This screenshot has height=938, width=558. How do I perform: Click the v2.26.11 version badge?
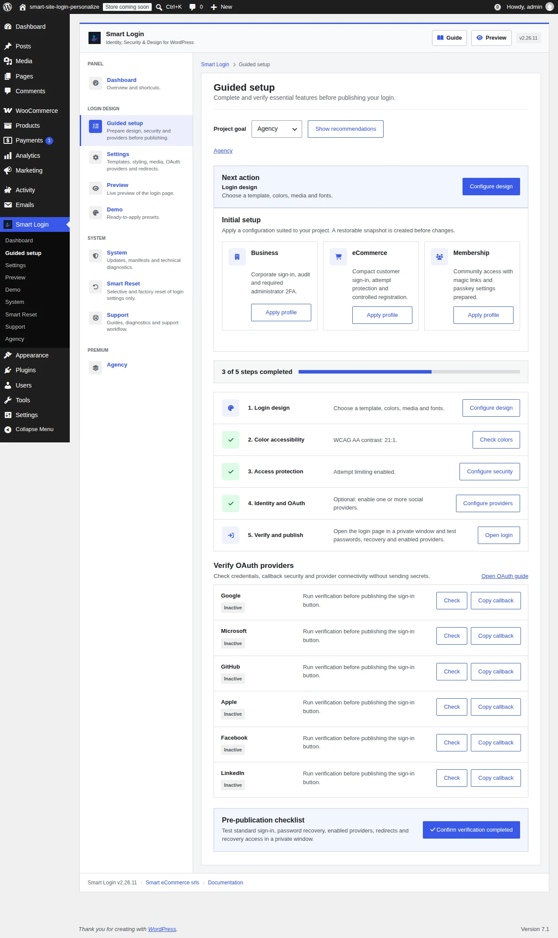[528, 38]
